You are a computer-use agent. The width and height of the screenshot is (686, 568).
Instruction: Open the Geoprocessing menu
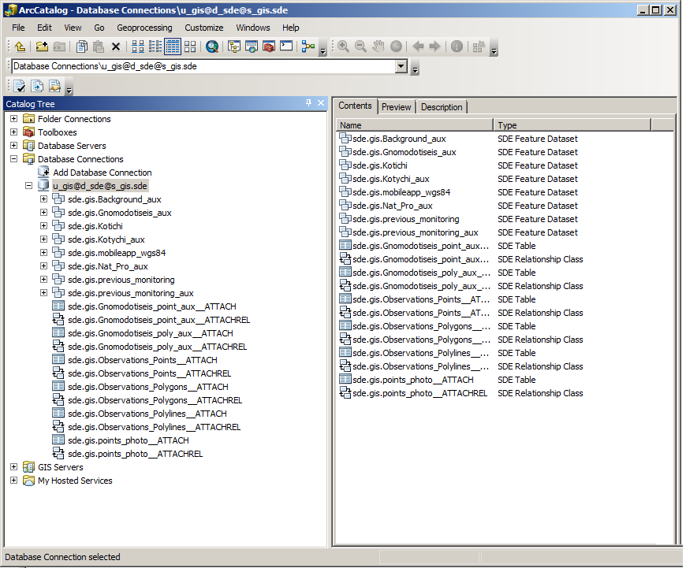pos(144,28)
